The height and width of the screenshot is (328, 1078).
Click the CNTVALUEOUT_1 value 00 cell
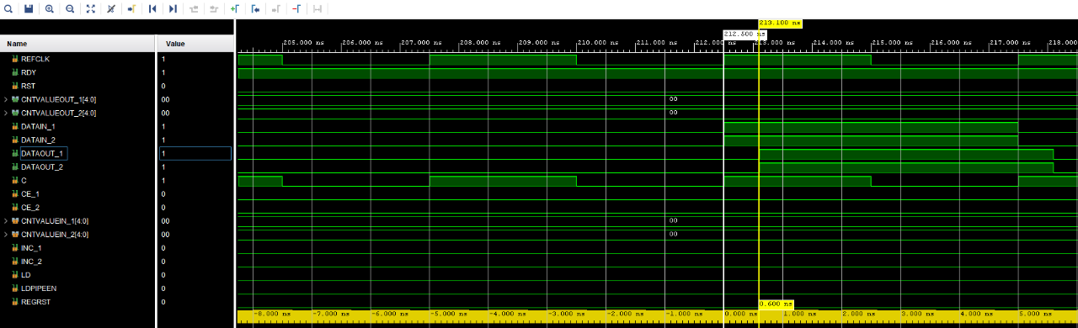coord(195,99)
